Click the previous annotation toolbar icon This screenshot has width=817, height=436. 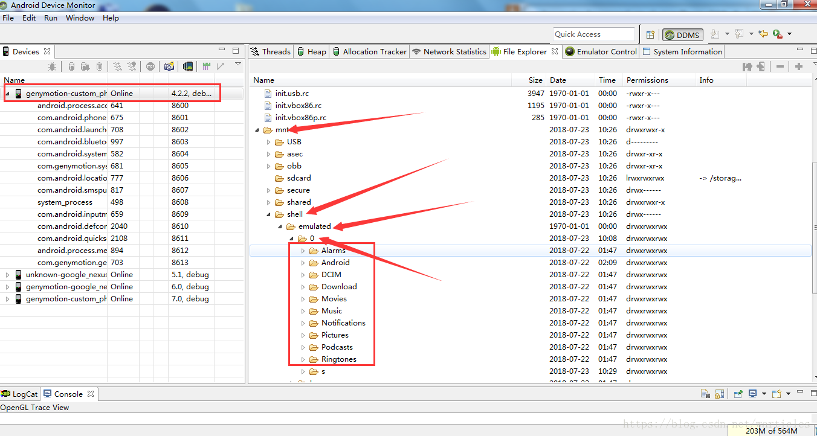click(x=738, y=34)
